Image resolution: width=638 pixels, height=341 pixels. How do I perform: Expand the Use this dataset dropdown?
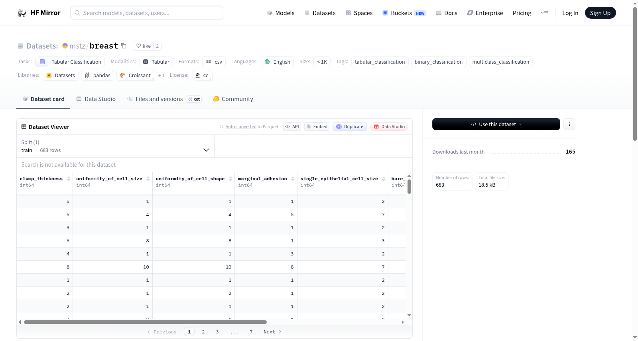point(496,124)
